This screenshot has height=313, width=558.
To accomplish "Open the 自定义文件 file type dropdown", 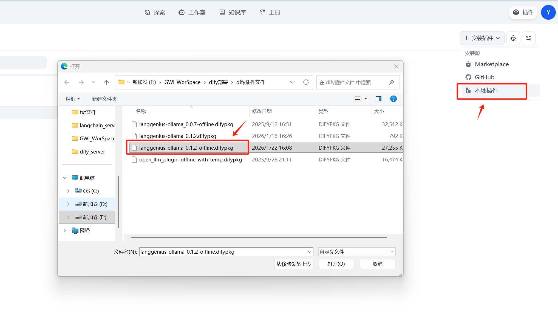I will (356, 252).
